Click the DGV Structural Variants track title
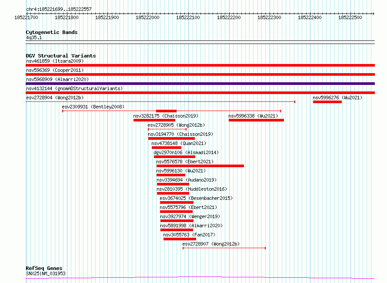 pos(60,56)
